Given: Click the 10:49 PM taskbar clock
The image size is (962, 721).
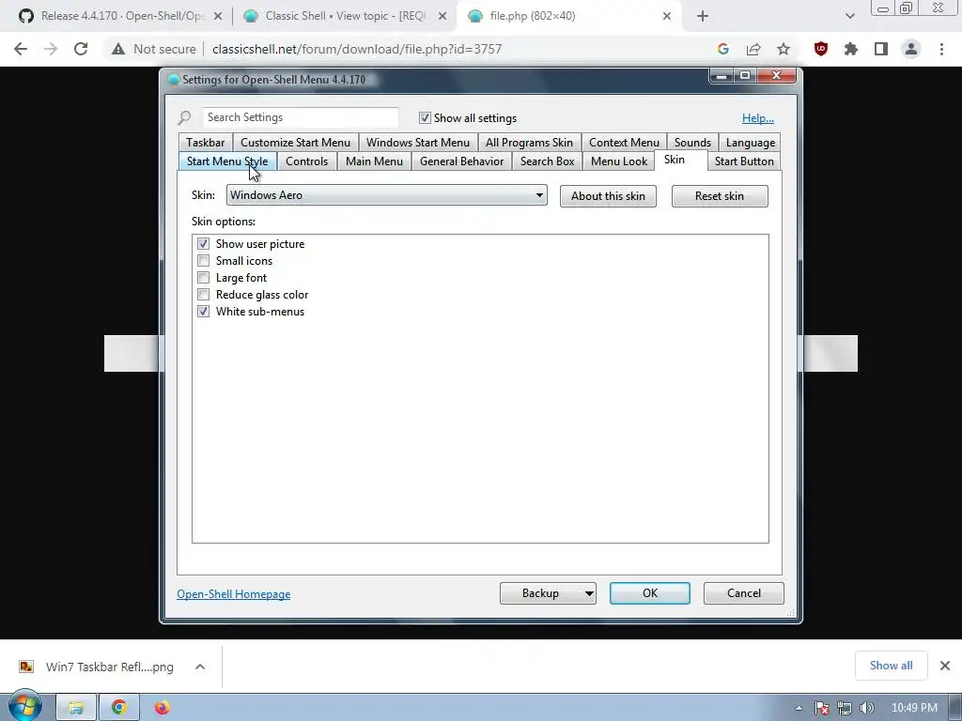Looking at the screenshot, I should point(914,708).
